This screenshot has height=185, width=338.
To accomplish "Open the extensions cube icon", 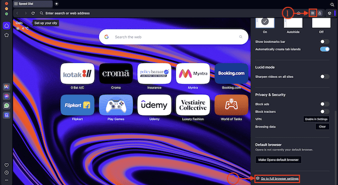I will (x=329, y=13).
